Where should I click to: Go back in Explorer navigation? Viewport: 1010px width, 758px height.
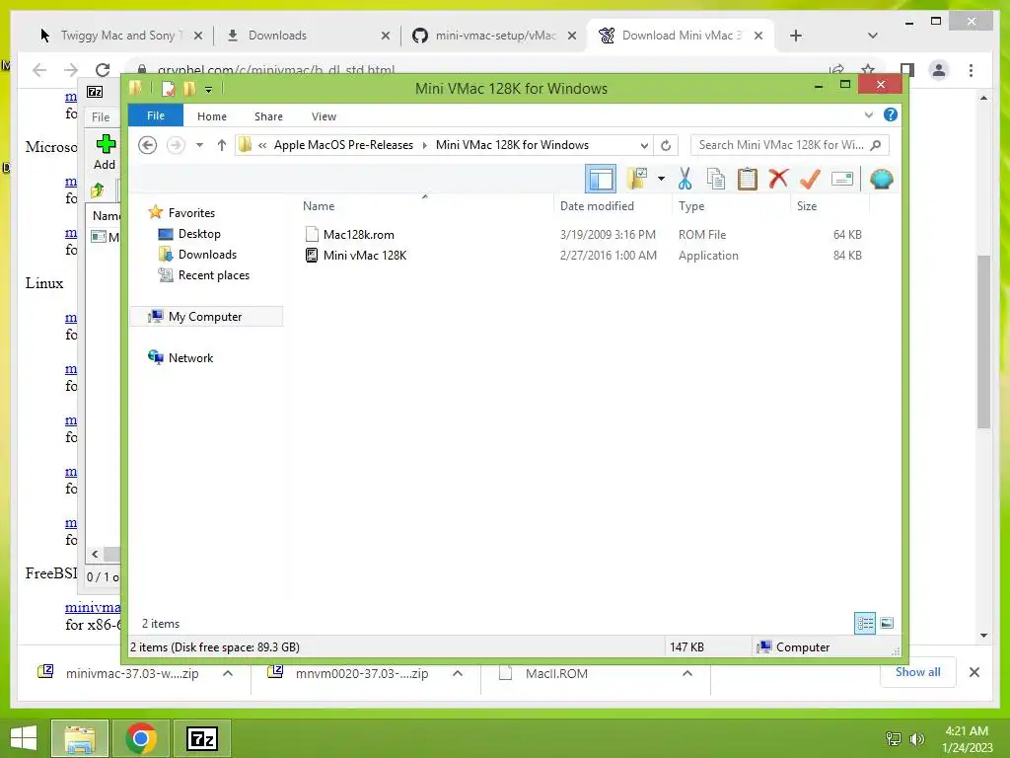coord(148,145)
